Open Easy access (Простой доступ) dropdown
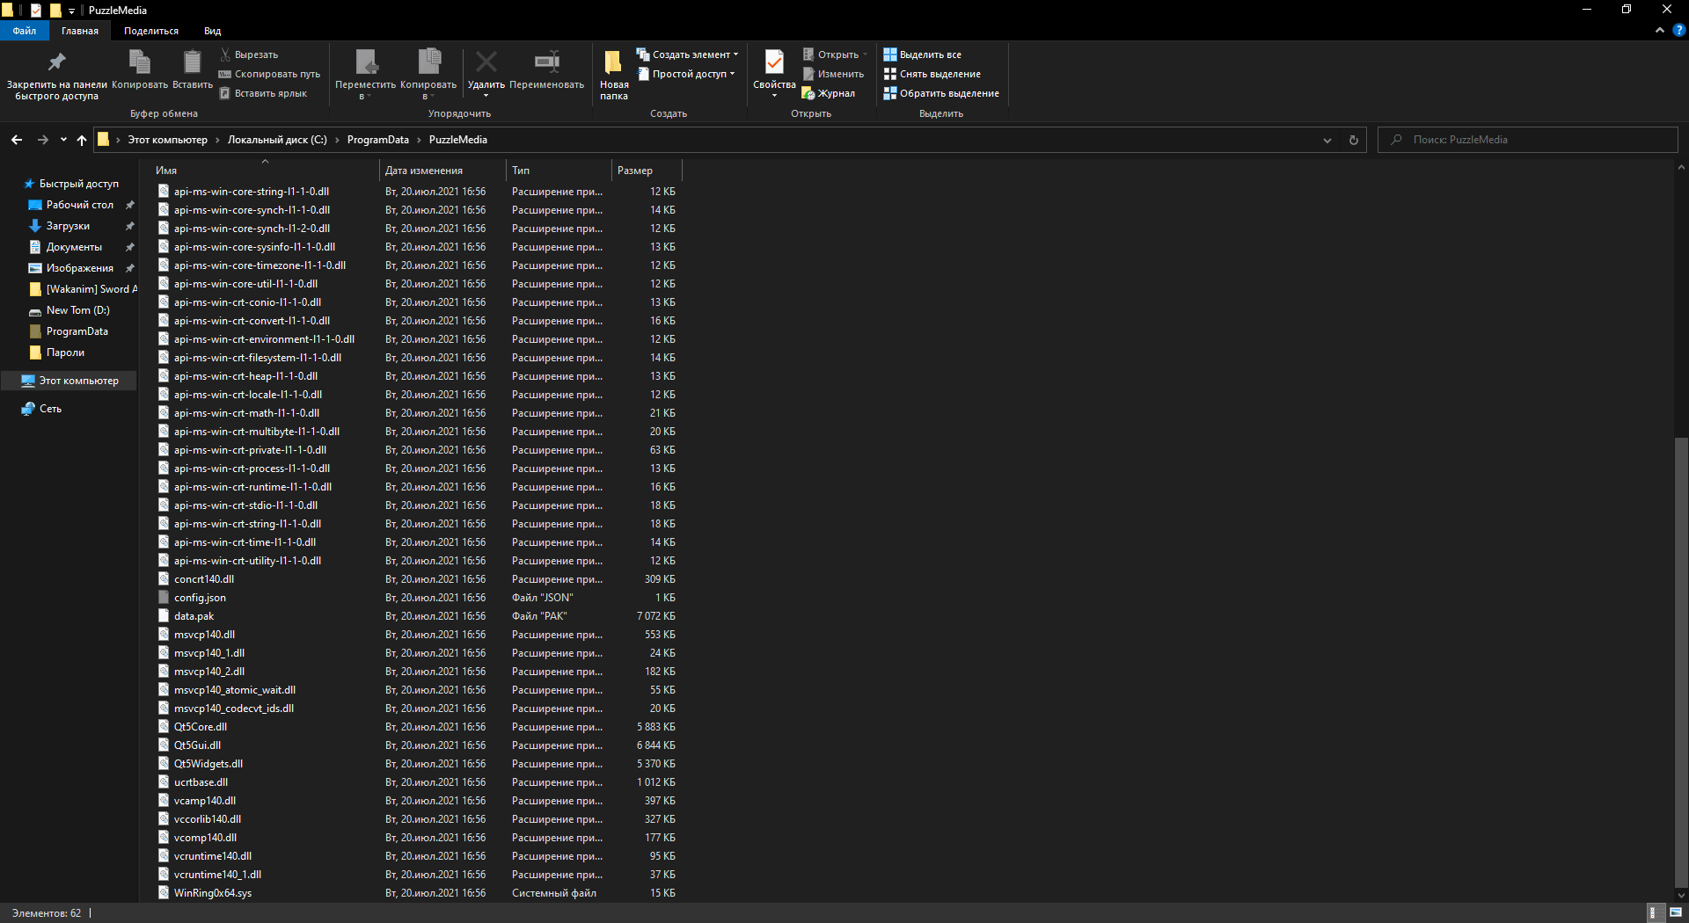The image size is (1689, 923). (684, 74)
